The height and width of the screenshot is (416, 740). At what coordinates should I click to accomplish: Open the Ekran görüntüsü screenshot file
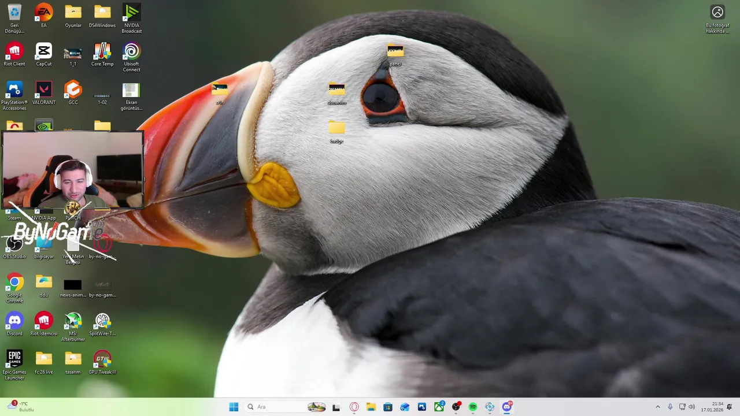coord(131,96)
